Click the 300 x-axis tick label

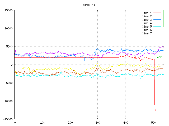(x=97, y=123)
